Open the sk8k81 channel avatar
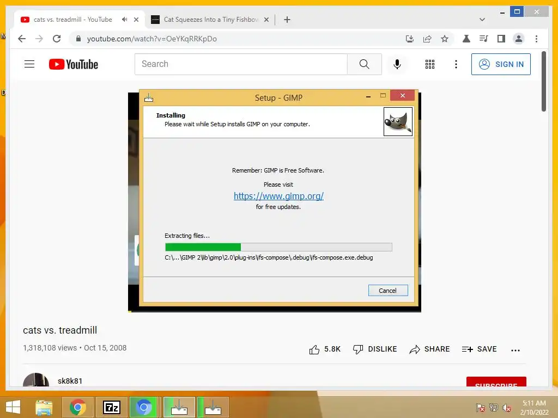Image resolution: width=558 pixels, height=418 pixels. tap(36, 379)
